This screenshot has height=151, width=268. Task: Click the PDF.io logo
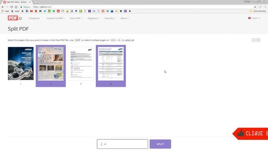(x=15, y=18)
